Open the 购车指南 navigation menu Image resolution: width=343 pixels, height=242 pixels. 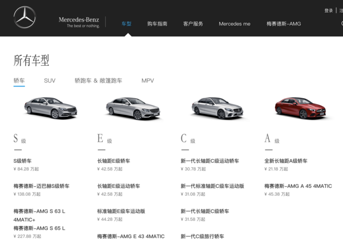click(x=157, y=24)
